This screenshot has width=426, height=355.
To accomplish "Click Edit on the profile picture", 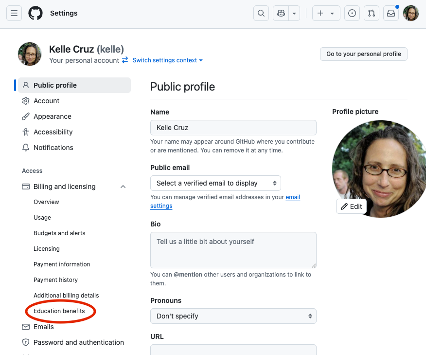I will (351, 206).
